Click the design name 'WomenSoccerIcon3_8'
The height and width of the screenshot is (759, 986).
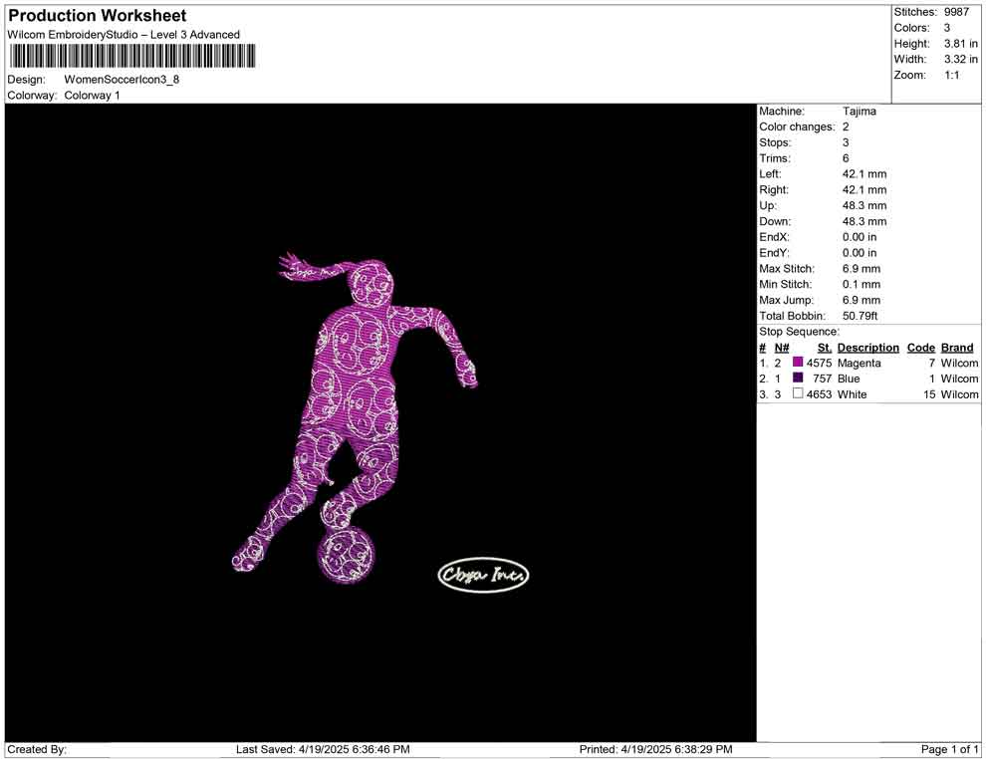click(x=122, y=80)
